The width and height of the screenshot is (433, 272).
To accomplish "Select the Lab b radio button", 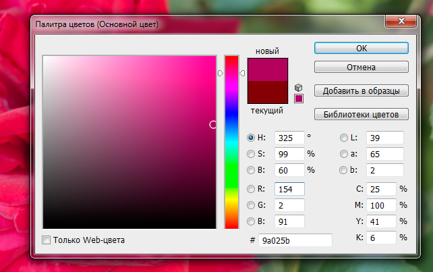I will pos(343,170).
